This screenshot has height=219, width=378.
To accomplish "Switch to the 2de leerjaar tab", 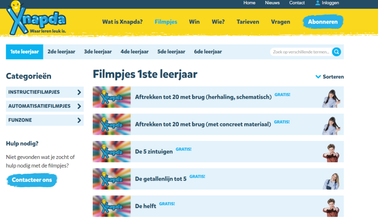I will [x=61, y=52].
